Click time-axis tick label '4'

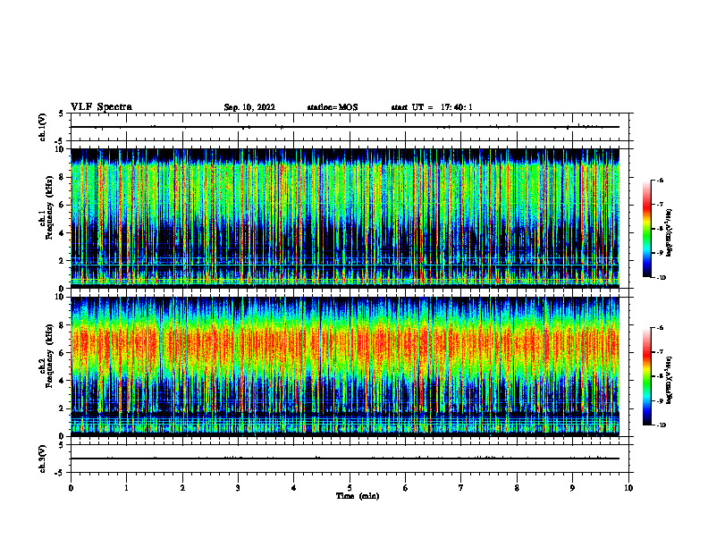(x=294, y=488)
